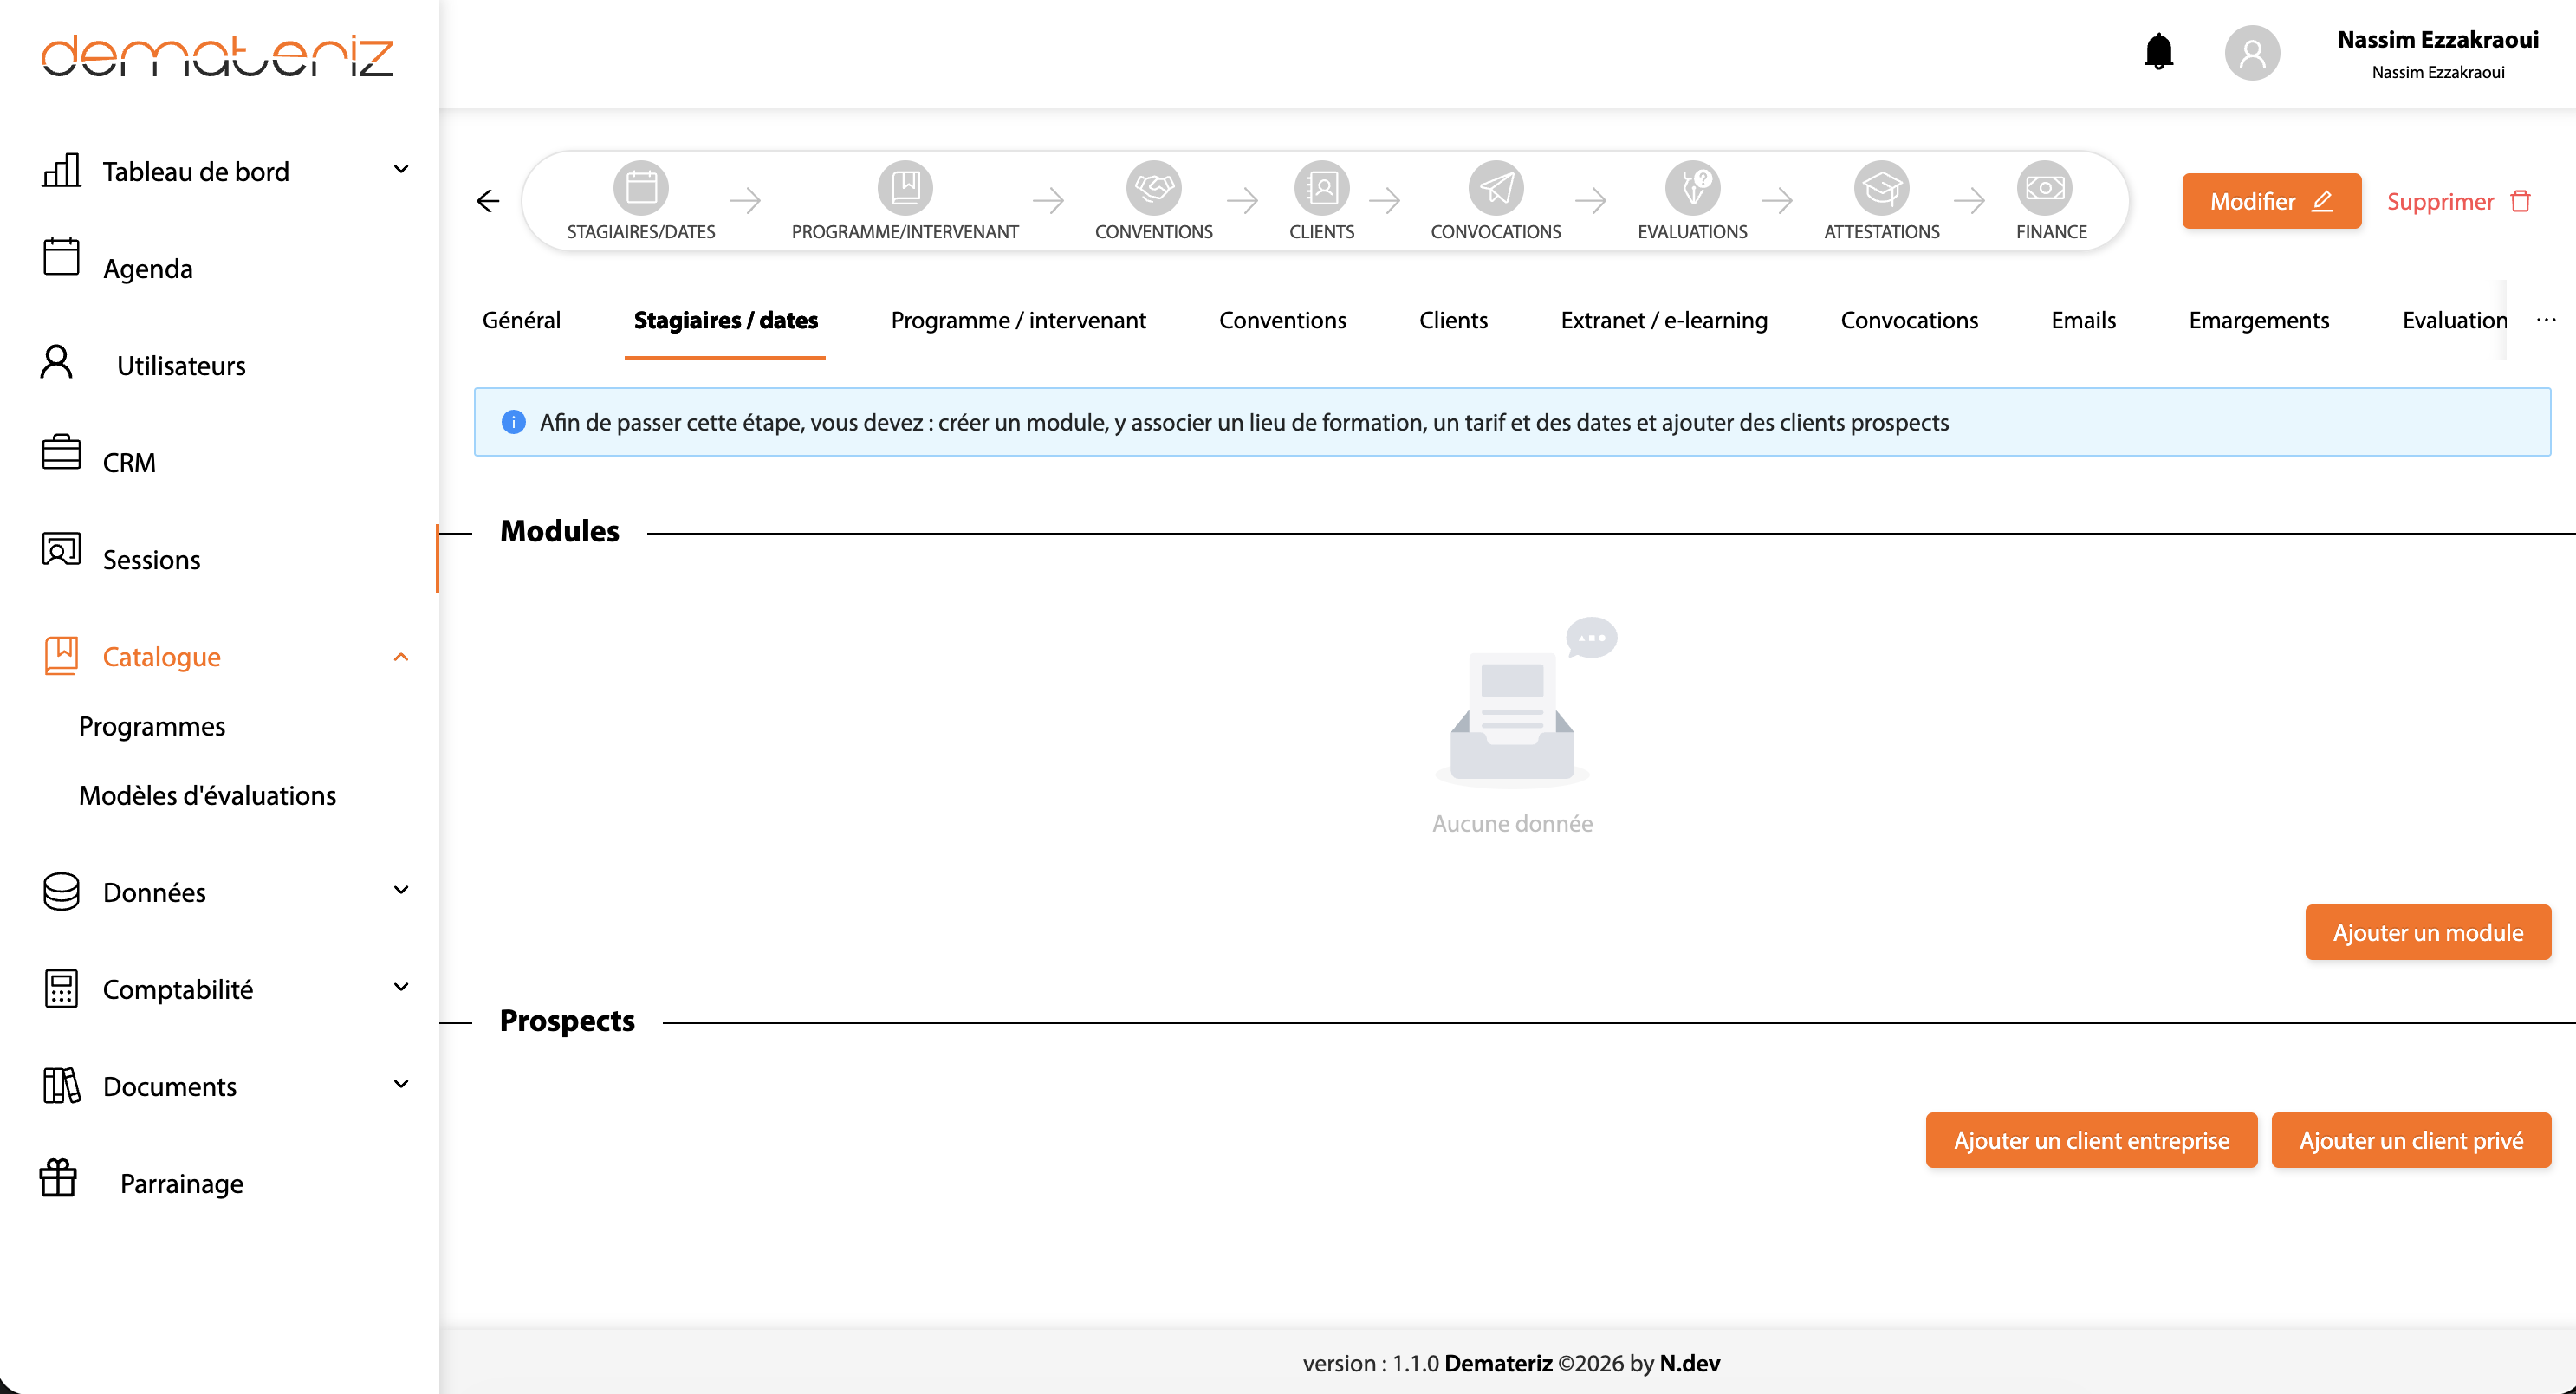Select the Stagiaires / dates tab
This screenshot has width=2576, height=1394.
tap(725, 320)
